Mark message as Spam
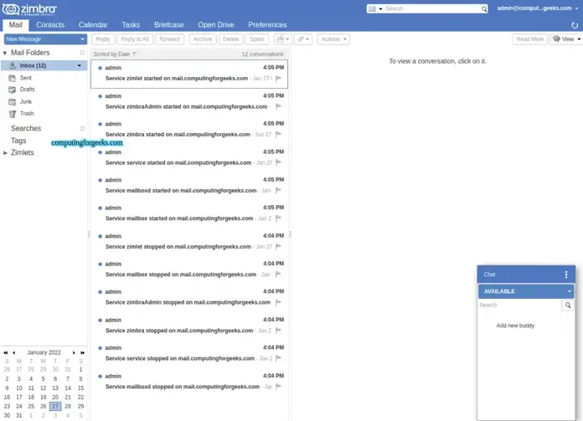Screen dimensions: 583x421 point(257,39)
